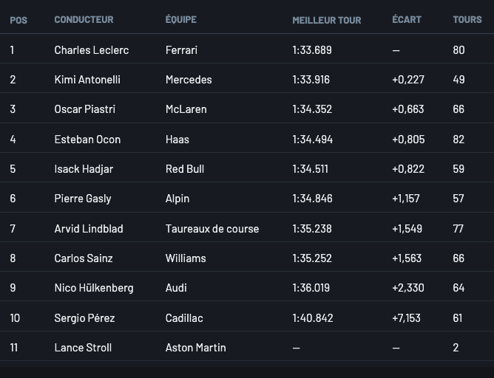Sort by the ÉCART column
Screen dimensions: 494x378
406,20
